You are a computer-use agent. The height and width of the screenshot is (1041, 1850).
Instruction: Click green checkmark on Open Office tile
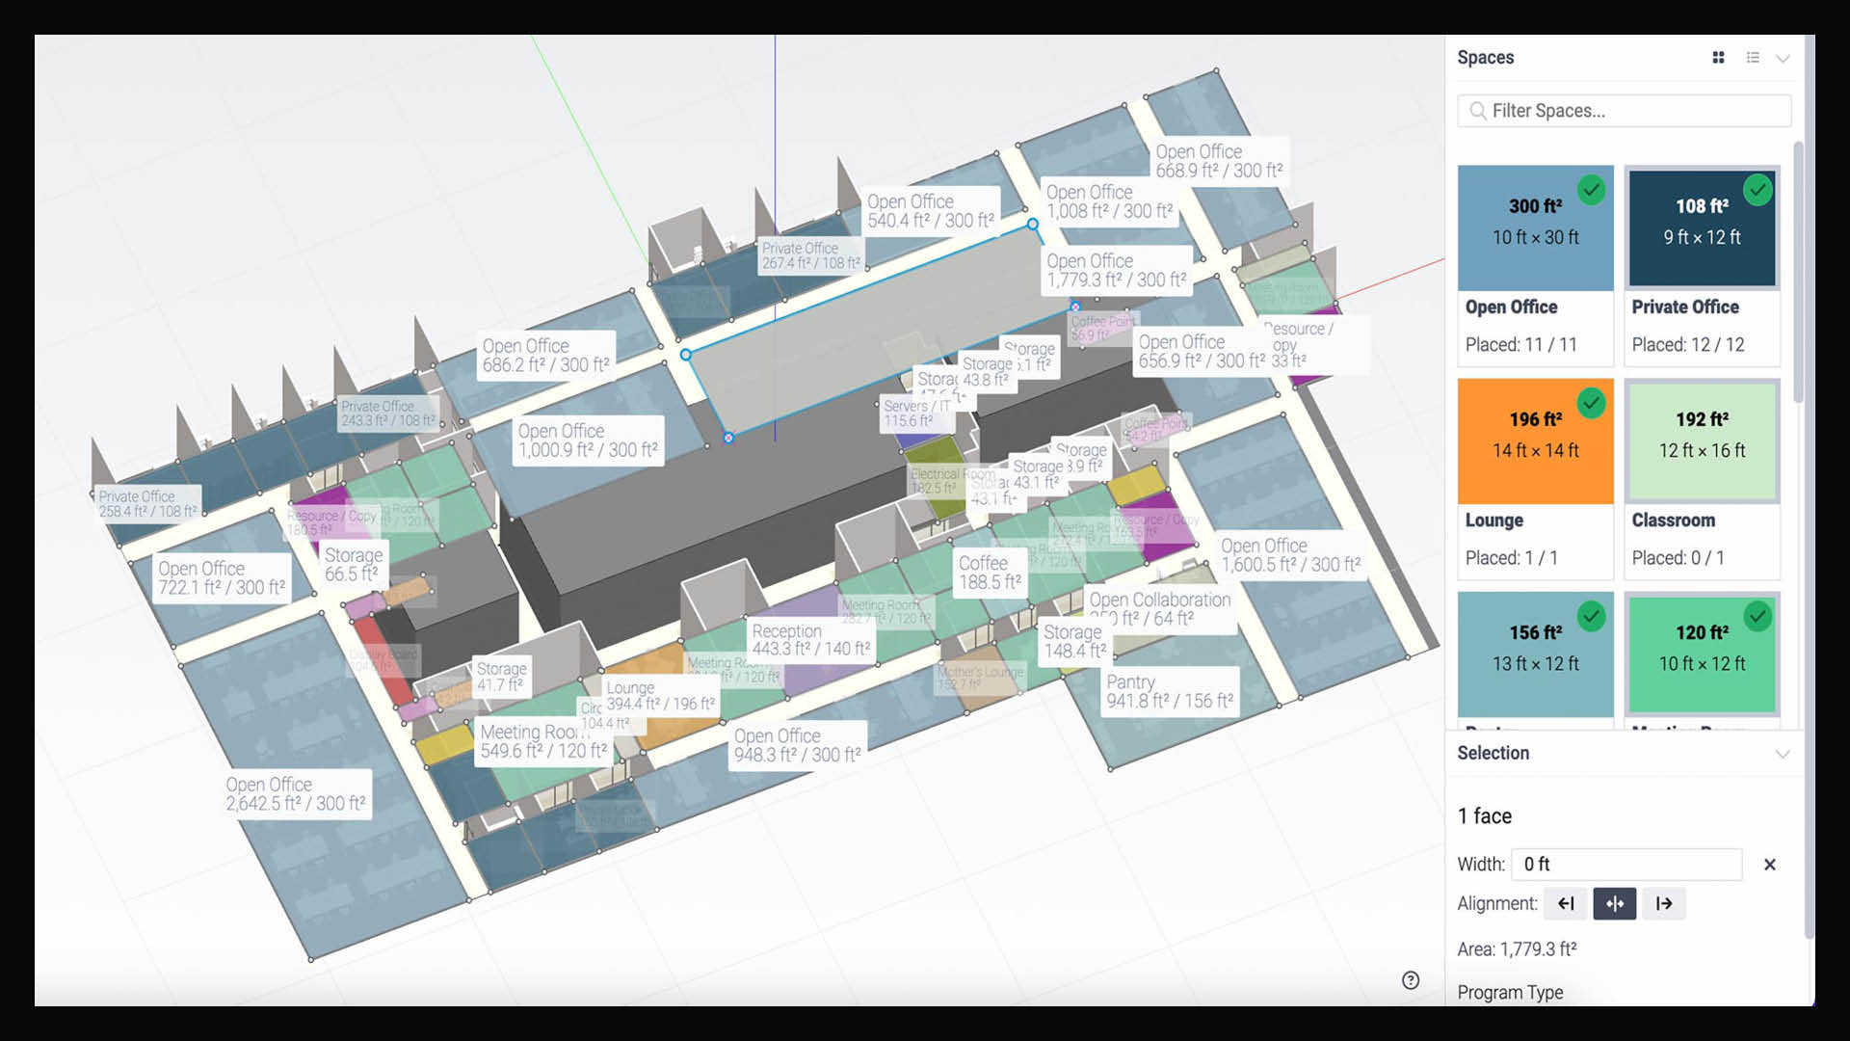1591,189
